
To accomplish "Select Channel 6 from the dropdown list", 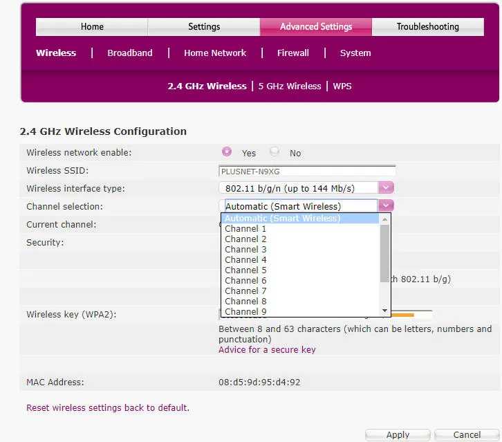I will click(245, 281).
